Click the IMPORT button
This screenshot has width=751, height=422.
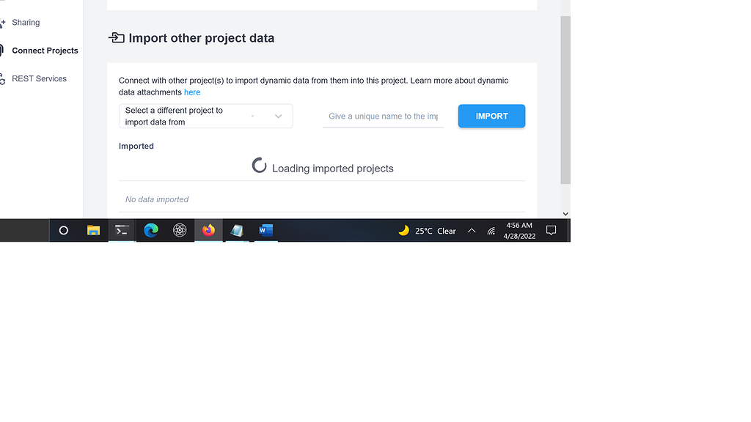click(491, 116)
